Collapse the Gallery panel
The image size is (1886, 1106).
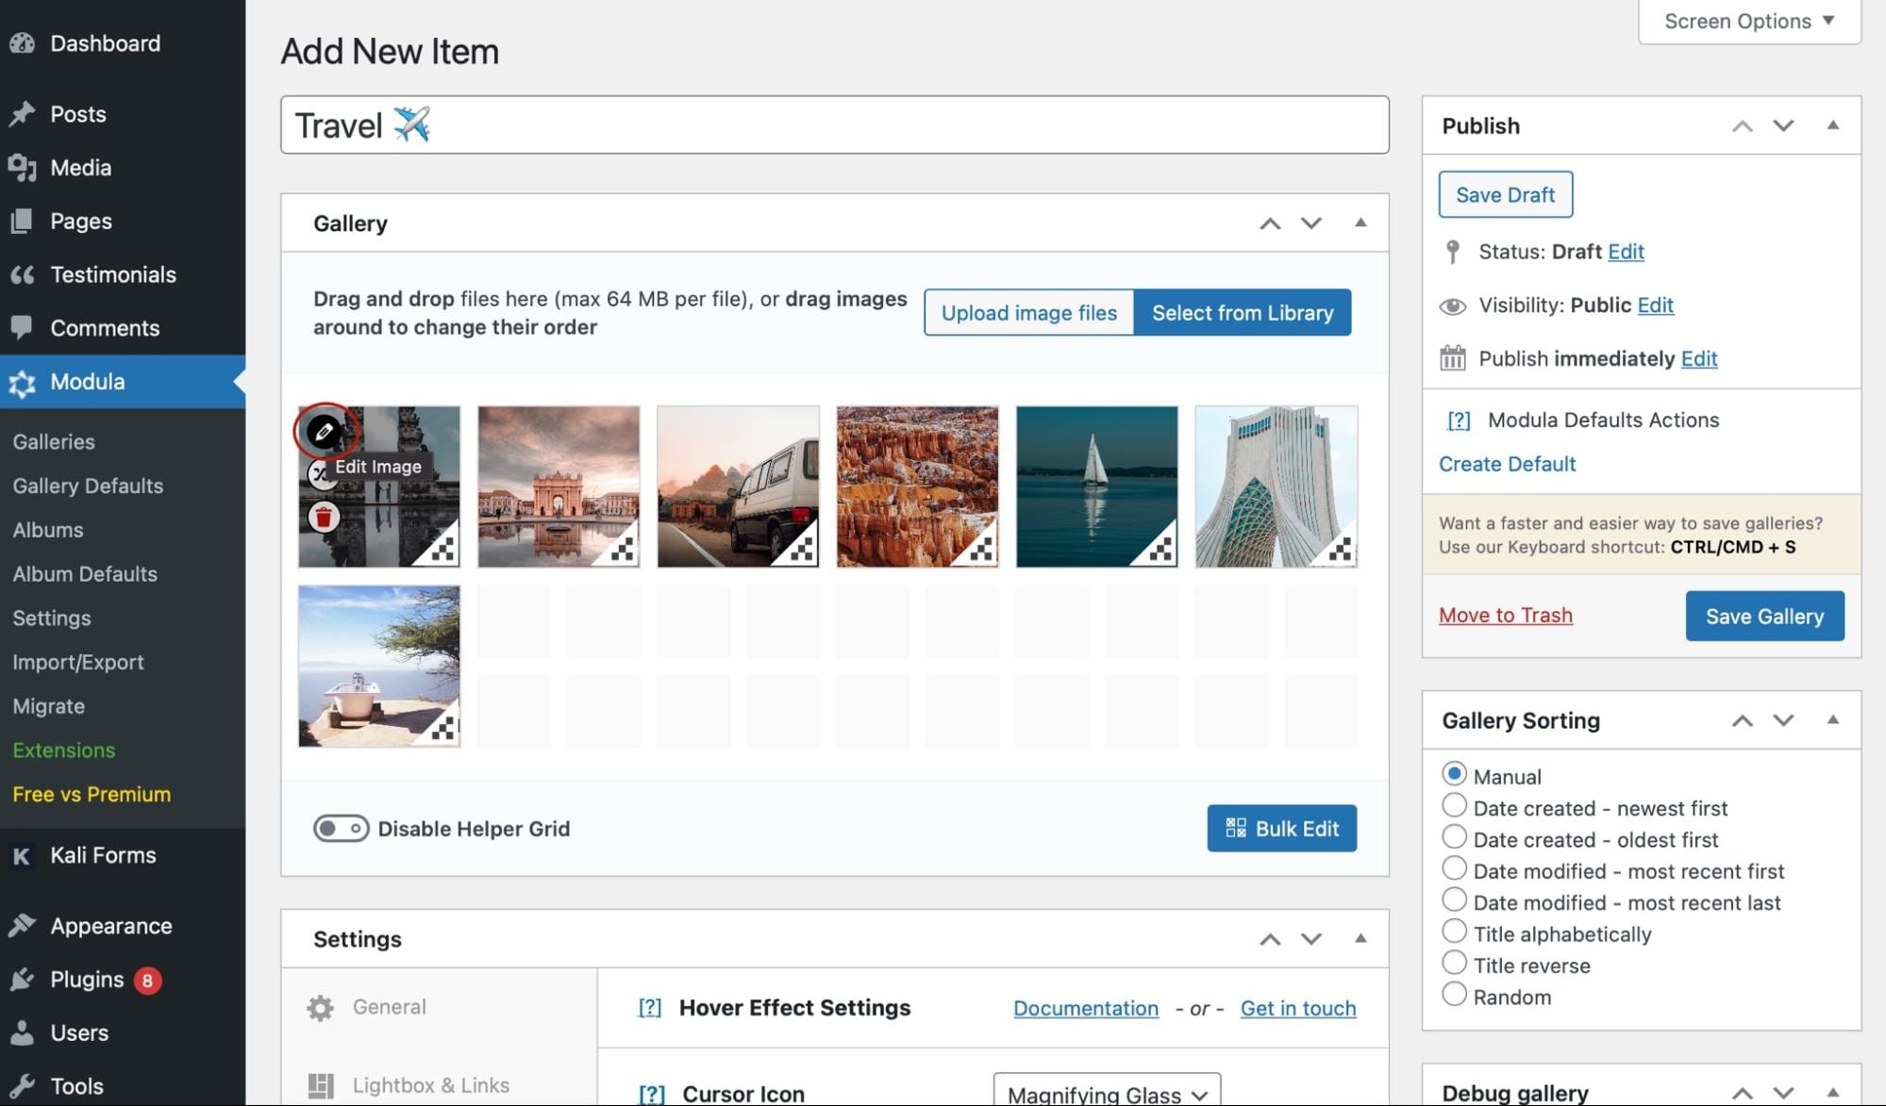1360,223
